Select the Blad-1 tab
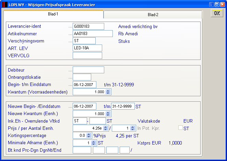 (x=53, y=14)
